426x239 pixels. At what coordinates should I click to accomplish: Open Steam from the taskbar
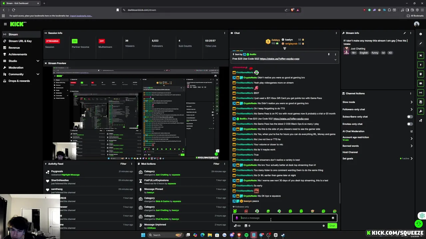click(x=283, y=235)
